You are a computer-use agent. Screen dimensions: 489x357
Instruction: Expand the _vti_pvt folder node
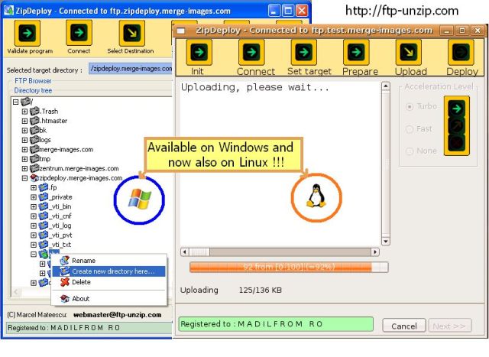pos(34,235)
